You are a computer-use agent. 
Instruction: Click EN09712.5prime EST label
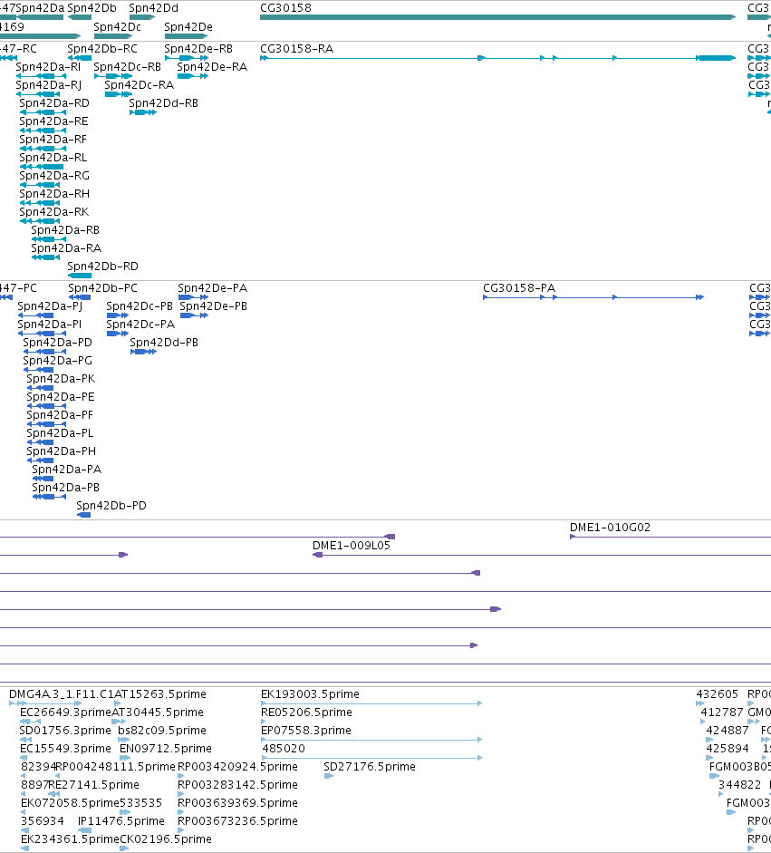(x=166, y=749)
